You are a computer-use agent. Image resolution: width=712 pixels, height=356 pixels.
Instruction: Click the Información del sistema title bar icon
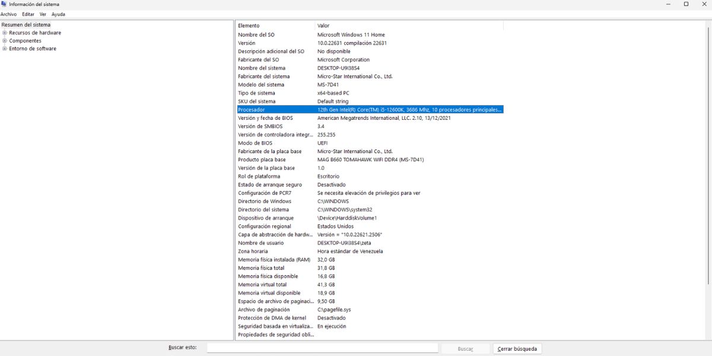pyautogui.click(x=4, y=4)
